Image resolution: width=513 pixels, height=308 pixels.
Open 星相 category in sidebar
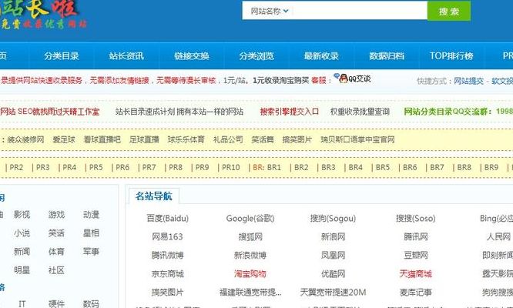tap(91, 233)
